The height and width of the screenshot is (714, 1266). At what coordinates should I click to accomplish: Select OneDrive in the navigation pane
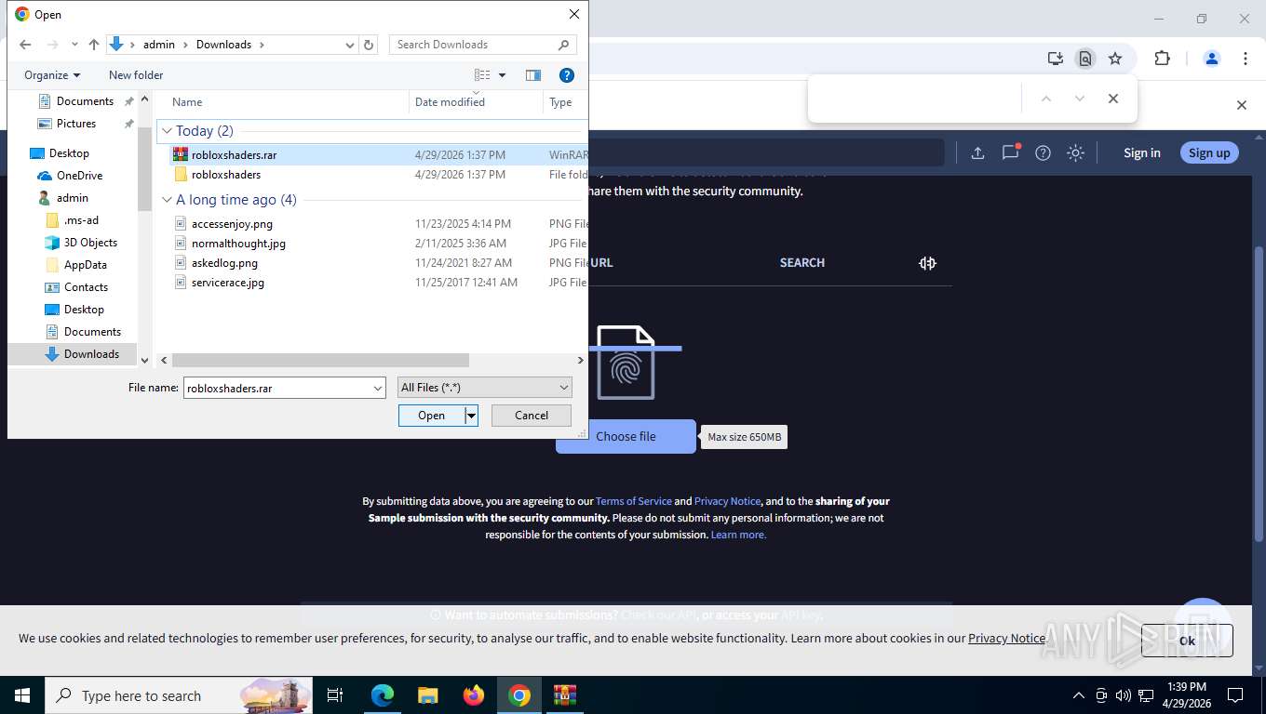[79, 176]
